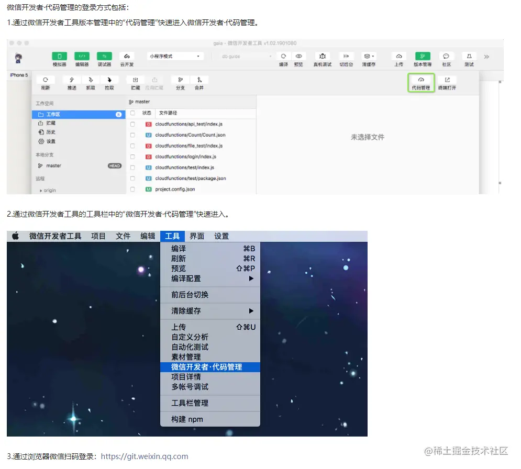Screen dimensions: 521x469
Task: Choose 构建 npm from the menu
Action: (x=210, y=419)
